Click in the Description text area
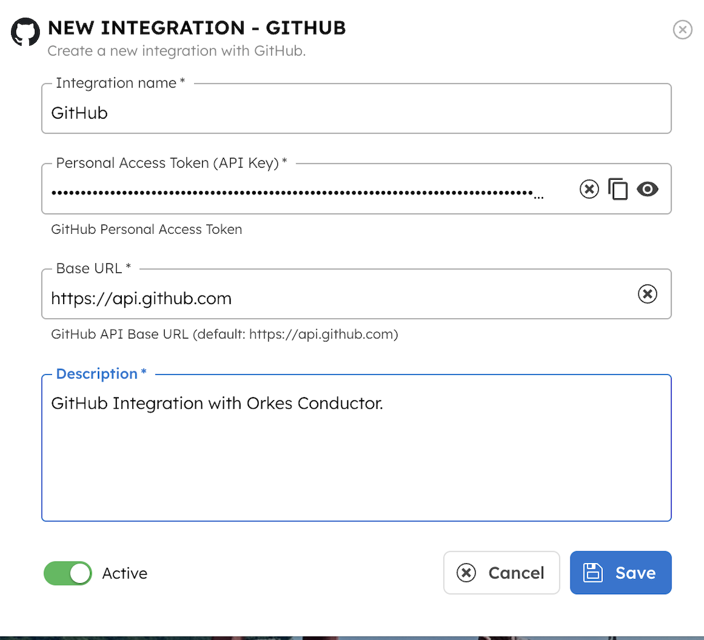 pyautogui.click(x=356, y=448)
